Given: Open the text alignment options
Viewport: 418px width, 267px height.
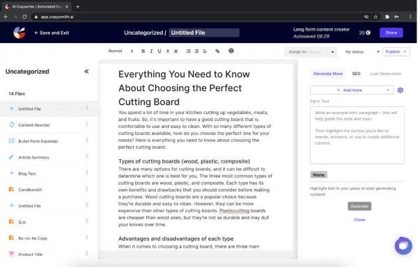Looking at the screenshot, I should click(205, 51).
